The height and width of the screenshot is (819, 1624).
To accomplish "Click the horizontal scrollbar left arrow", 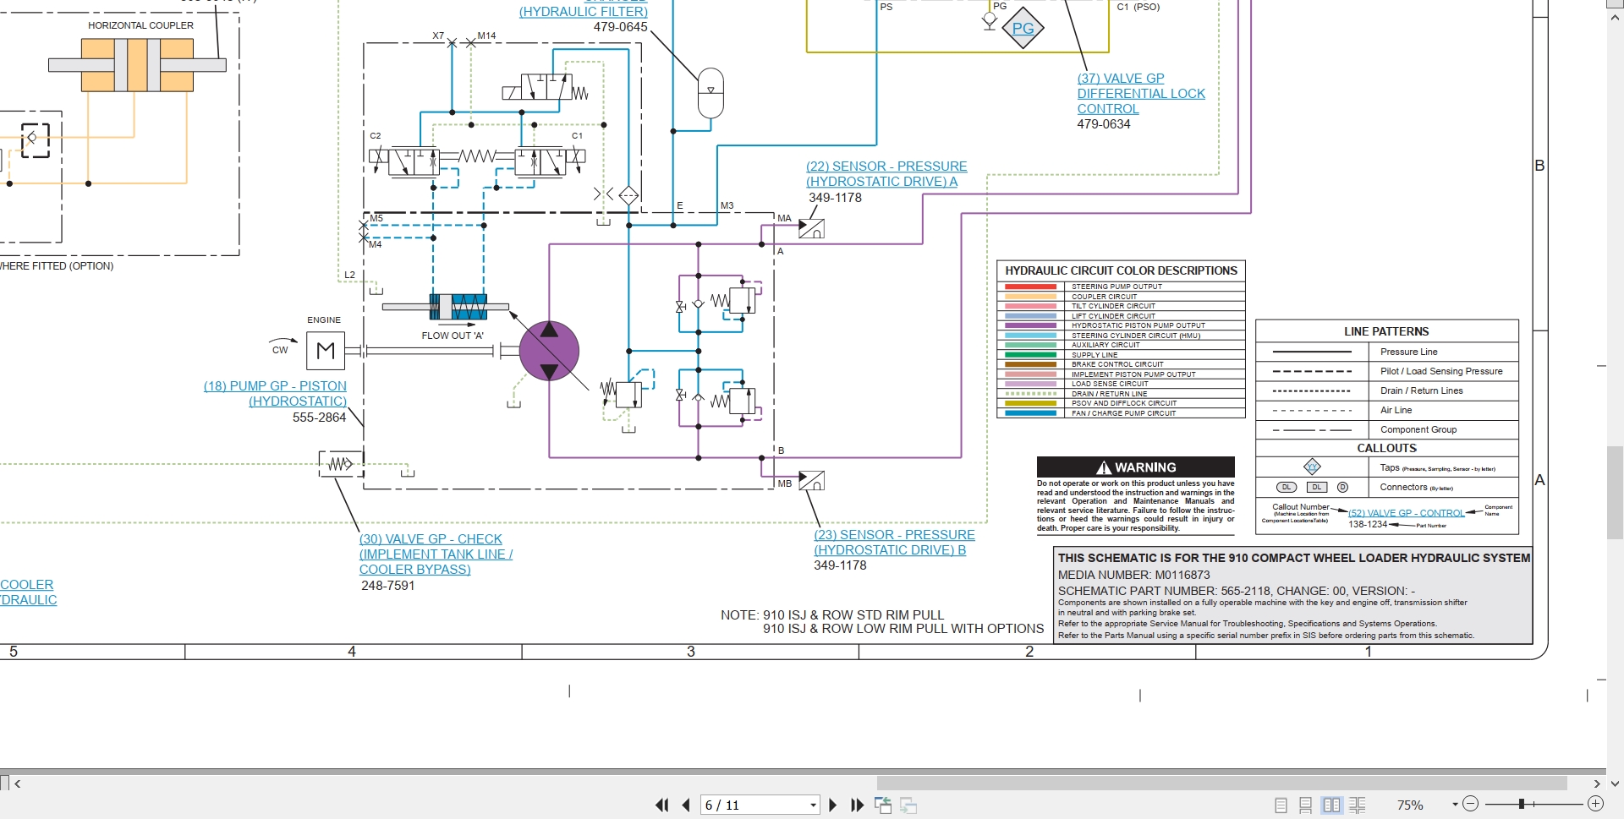I will click(18, 784).
